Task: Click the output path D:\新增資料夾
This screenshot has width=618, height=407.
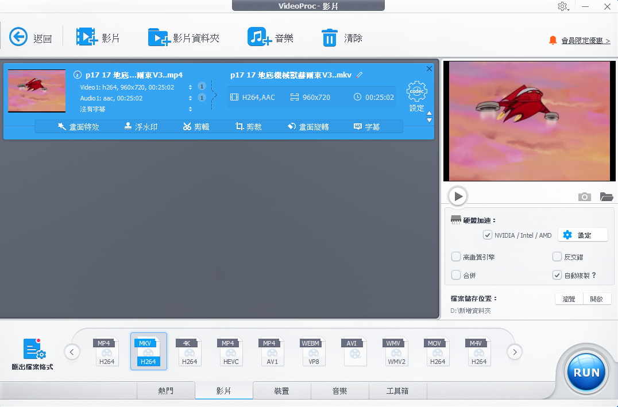Action: 470,311
